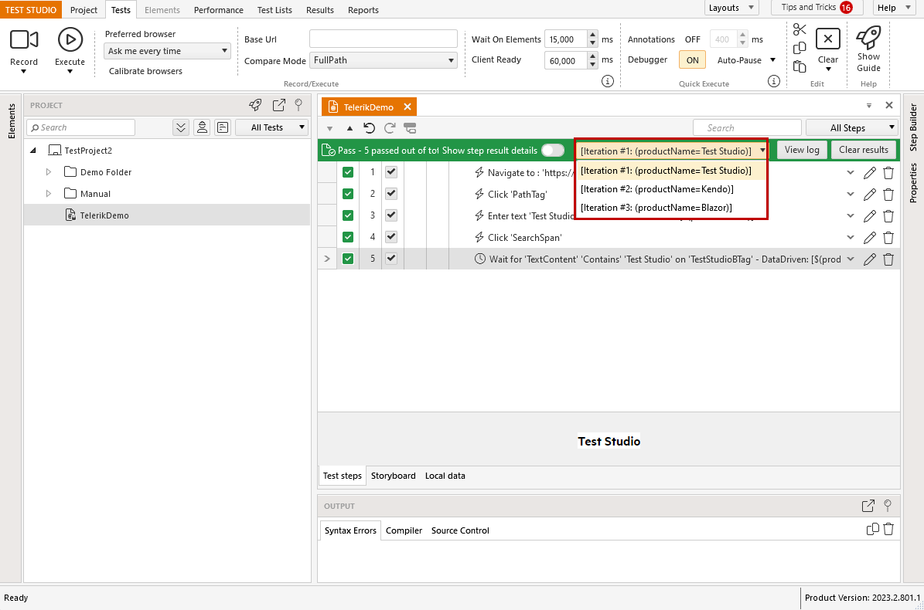Delete step 2 with the trash icon
Viewport: 924px width, 610px height.
point(888,195)
